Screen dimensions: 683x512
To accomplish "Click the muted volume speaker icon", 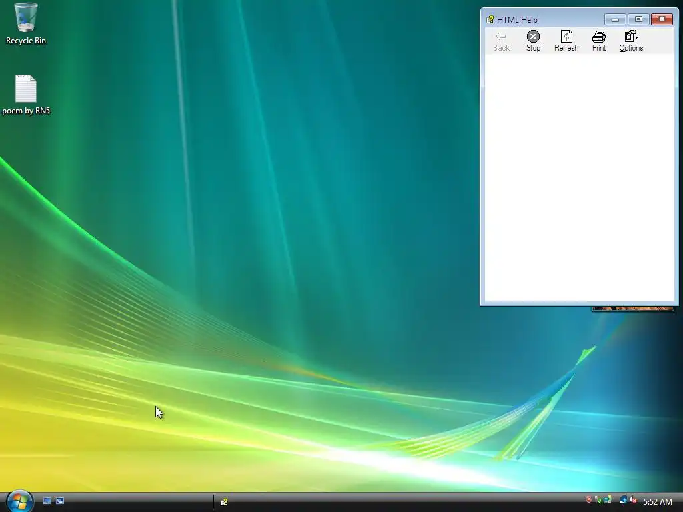I will [634, 500].
